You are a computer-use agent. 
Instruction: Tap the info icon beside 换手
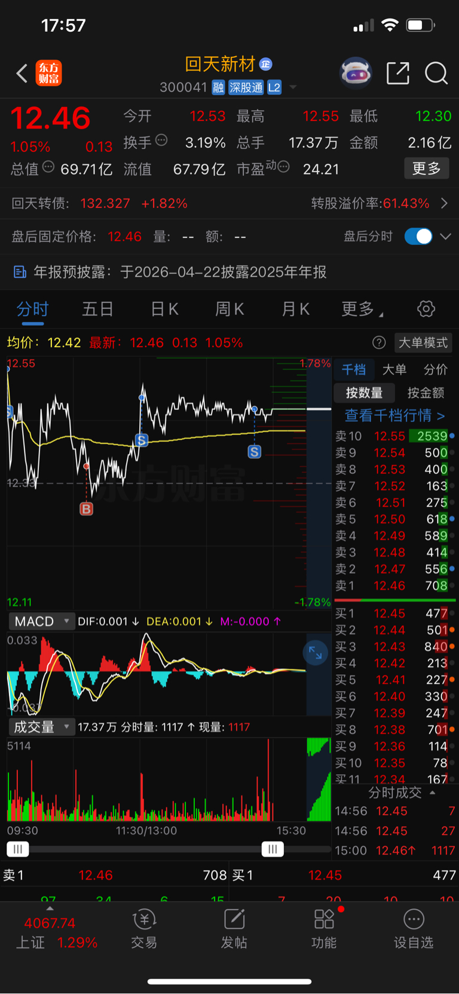tap(161, 140)
